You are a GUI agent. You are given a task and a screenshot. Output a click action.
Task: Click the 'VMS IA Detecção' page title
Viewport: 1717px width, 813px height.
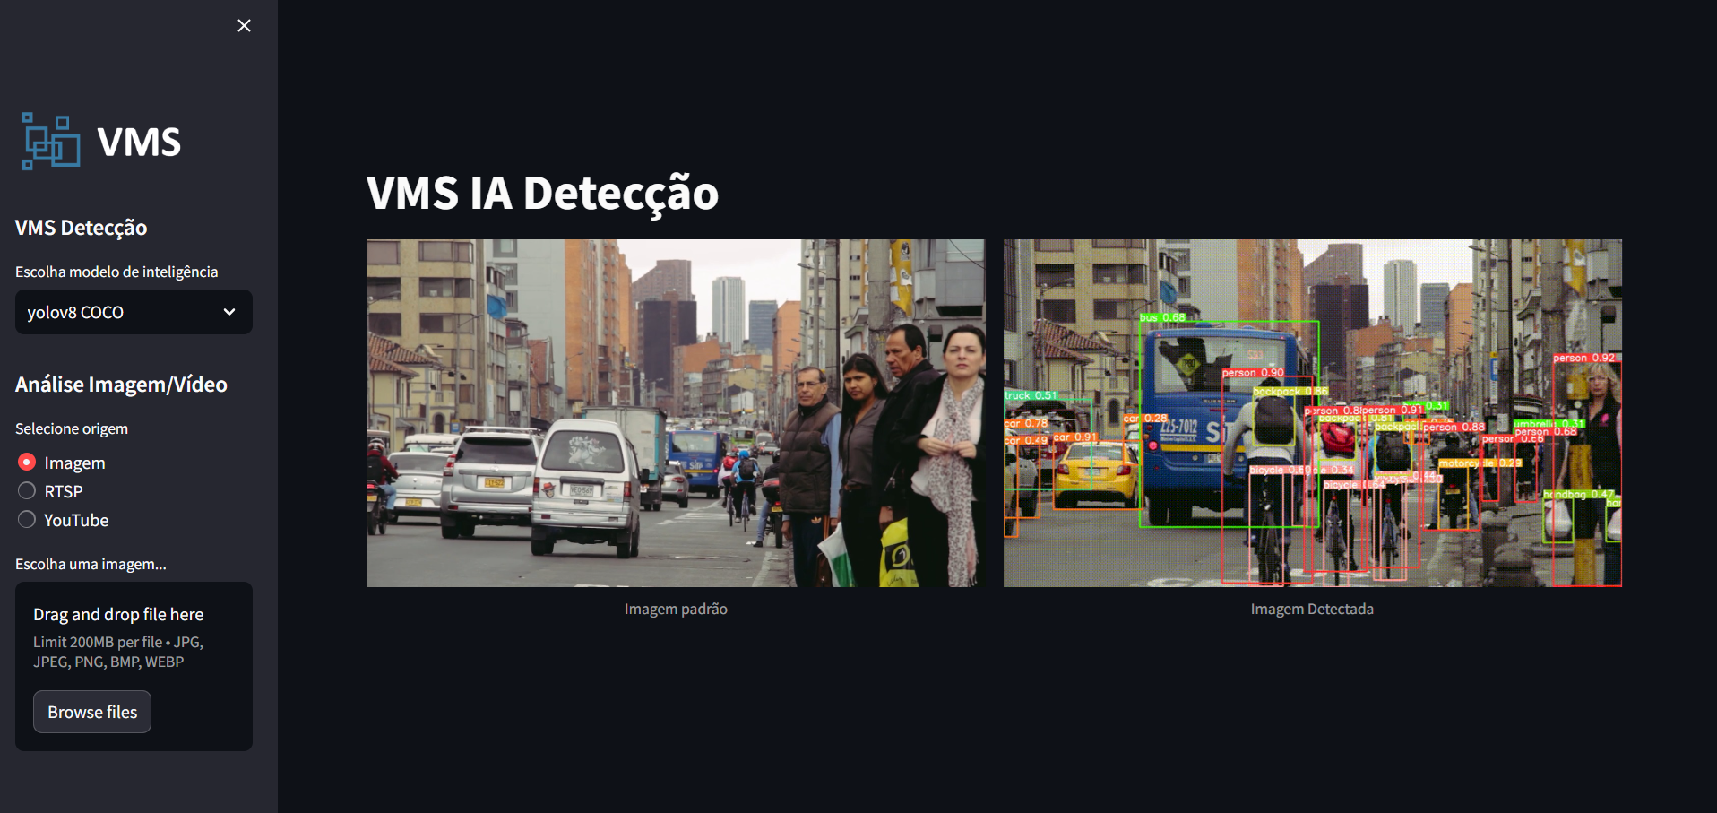pos(542,194)
